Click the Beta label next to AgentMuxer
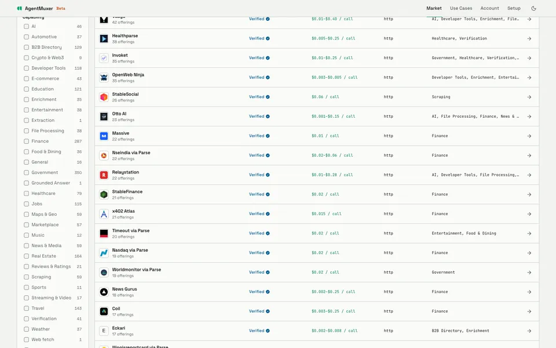 [61, 9]
